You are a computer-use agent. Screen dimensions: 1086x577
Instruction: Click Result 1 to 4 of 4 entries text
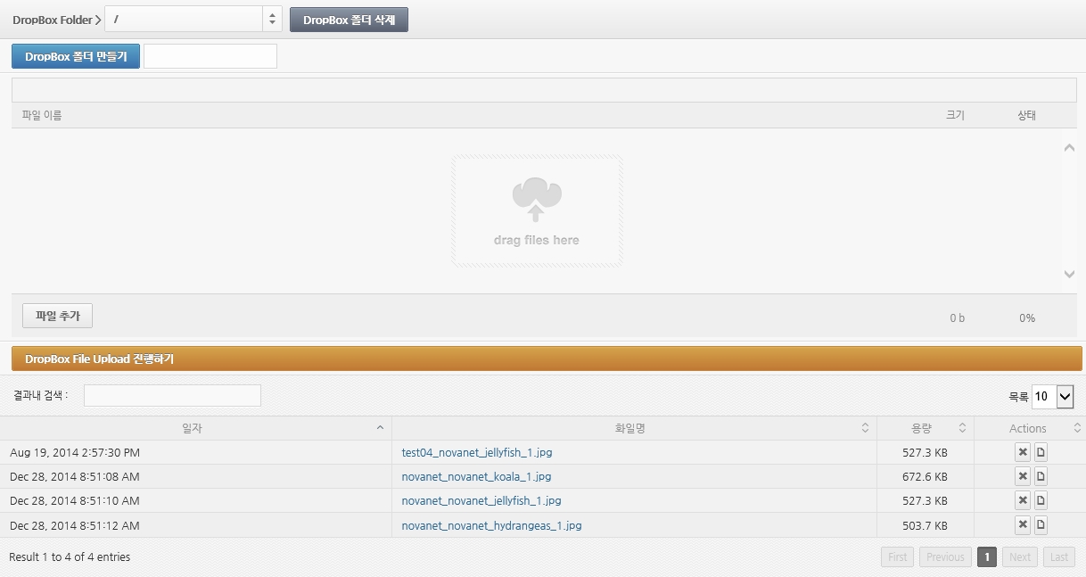pos(70,556)
